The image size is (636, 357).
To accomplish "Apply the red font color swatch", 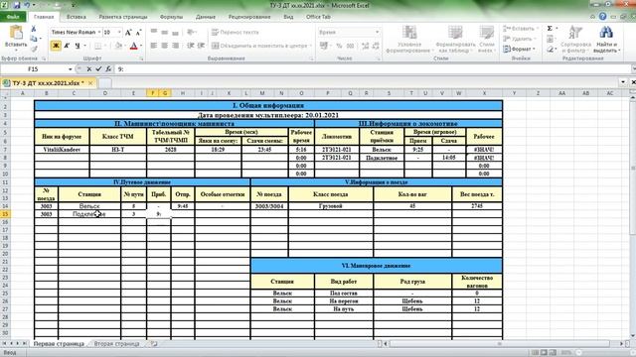I will coord(133,46).
